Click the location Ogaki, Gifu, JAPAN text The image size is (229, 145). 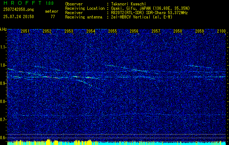[150, 8]
